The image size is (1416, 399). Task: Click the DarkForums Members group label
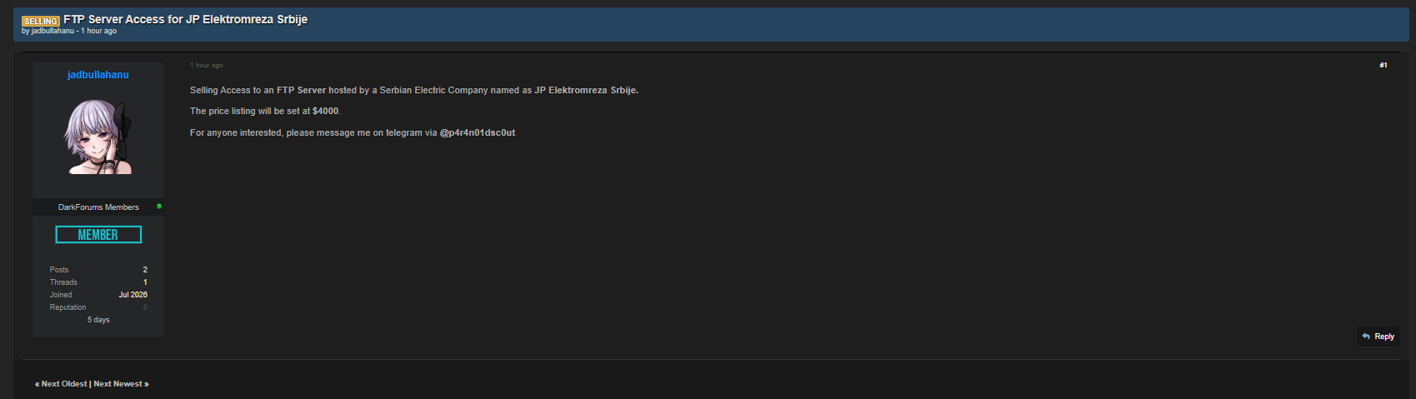click(98, 207)
